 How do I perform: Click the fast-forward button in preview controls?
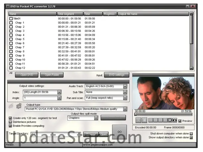(160, 120)
